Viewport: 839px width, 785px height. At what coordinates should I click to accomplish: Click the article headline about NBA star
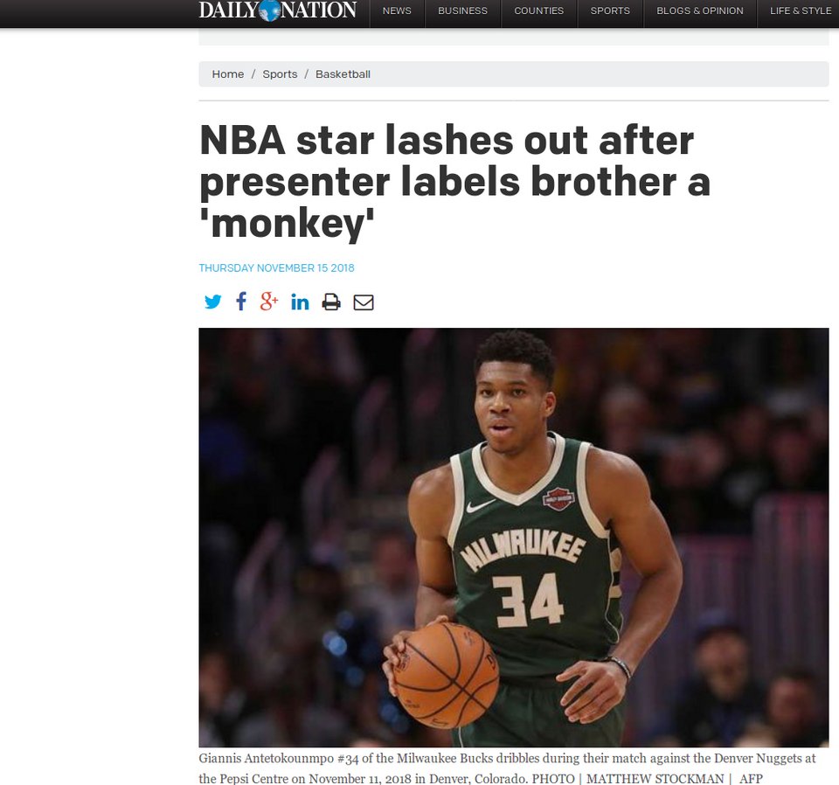coord(454,182)
